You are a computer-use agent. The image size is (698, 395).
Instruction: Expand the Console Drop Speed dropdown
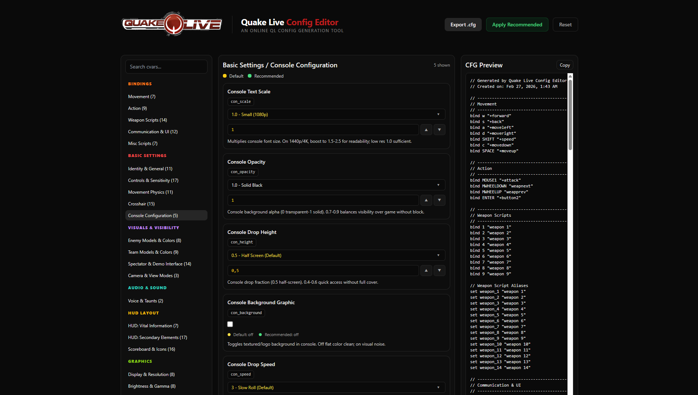coord(336,387)
